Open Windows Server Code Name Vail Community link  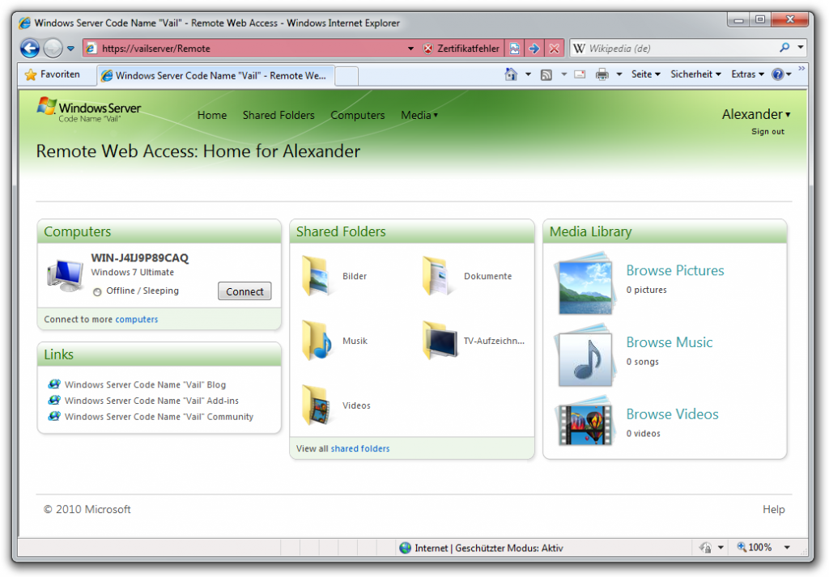pos(159,417)
